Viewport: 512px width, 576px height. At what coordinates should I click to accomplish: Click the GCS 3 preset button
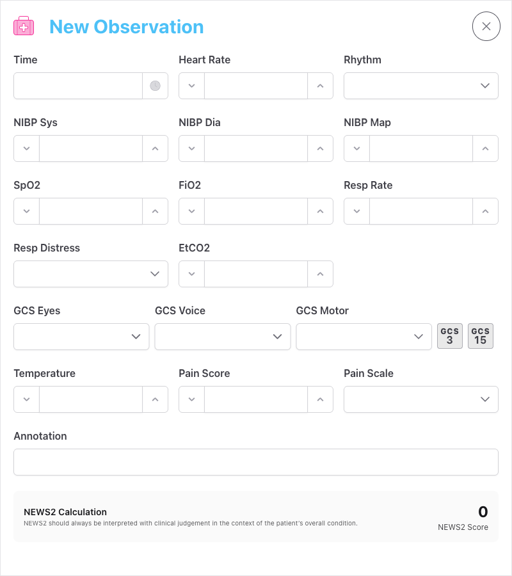coord(450,335)
